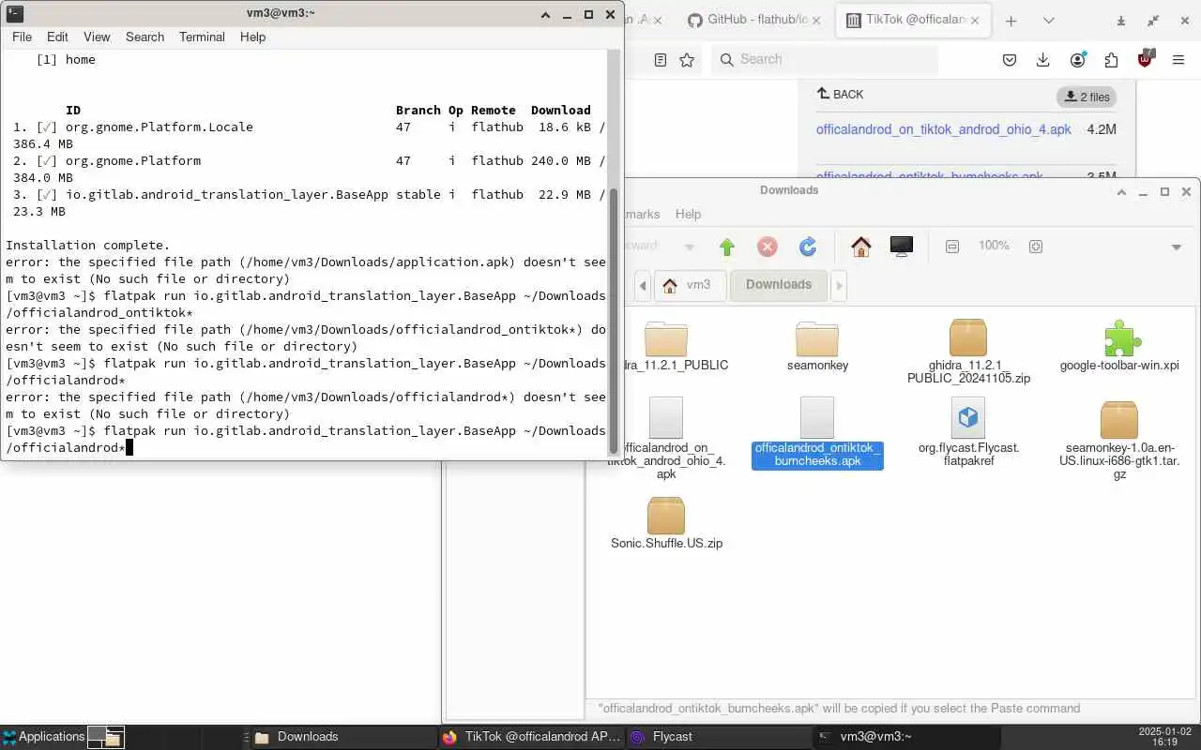Go up one folder with green arrow

coord(727,247)
